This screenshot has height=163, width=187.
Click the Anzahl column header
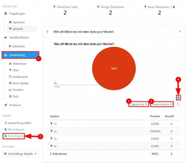pos(169,116)
